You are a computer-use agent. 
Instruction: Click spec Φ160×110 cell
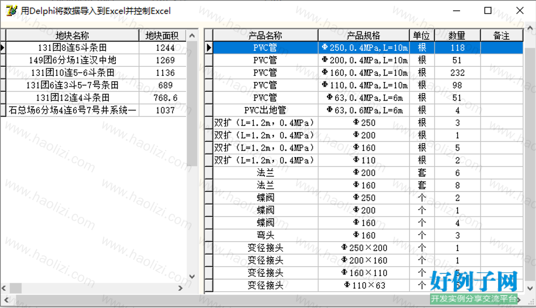pos(364,273)
